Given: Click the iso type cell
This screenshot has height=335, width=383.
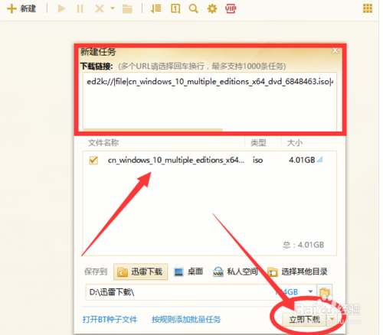Looking at the screenshot, I should coord(257,160).
